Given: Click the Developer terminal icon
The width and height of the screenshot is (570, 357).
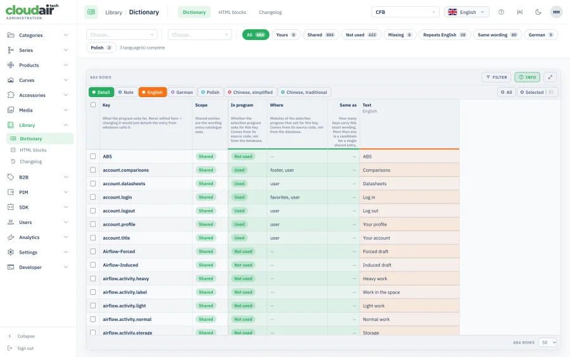Looking at the screenshot, I should pyautogui.click(x=11, y=267).
